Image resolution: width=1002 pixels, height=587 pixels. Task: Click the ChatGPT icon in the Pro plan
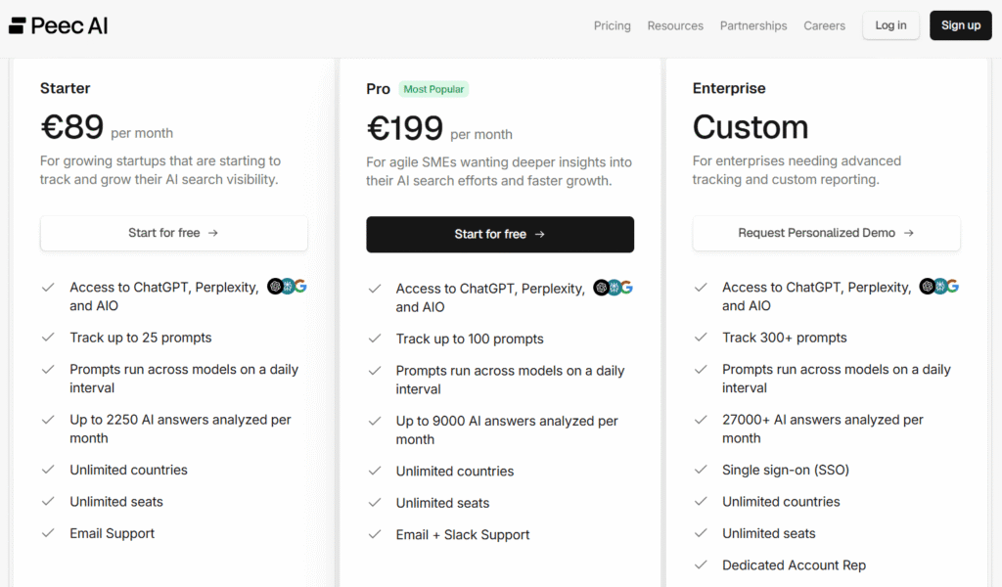coord(601,287)
